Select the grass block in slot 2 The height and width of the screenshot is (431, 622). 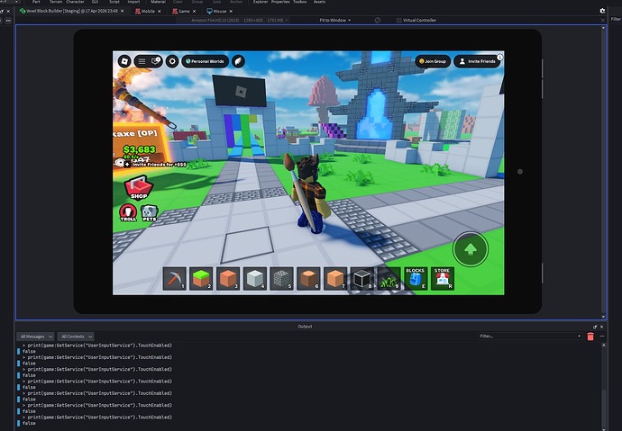pyautogui.click(x=201, y=278)
